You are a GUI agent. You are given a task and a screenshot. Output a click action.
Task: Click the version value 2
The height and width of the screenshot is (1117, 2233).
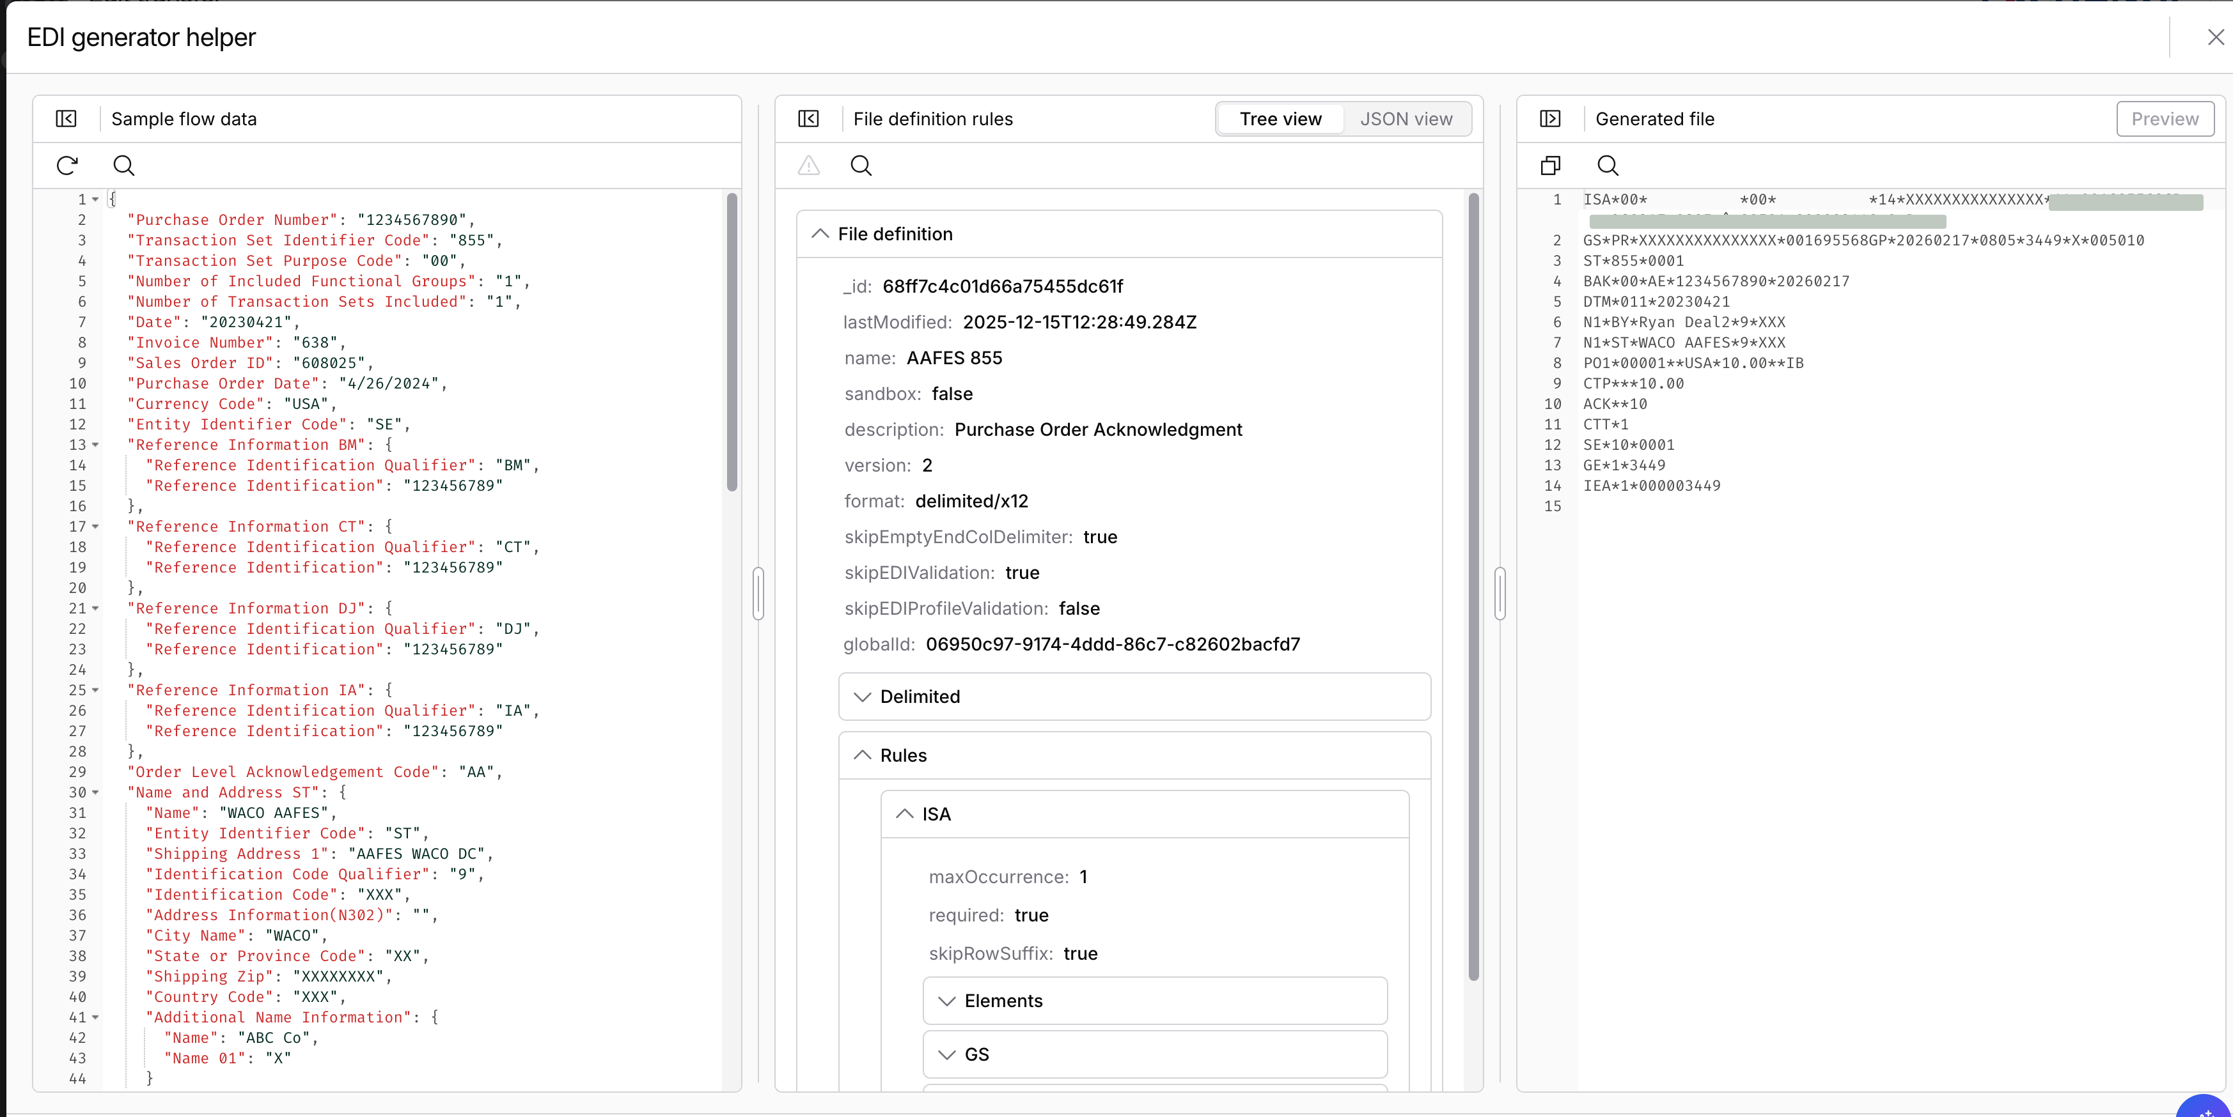click(x=927, y=465)
